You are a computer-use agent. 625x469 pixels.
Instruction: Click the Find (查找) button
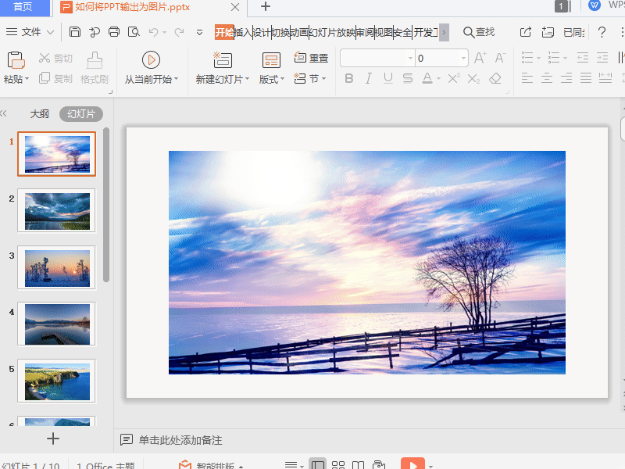click(x=479, y=32)
